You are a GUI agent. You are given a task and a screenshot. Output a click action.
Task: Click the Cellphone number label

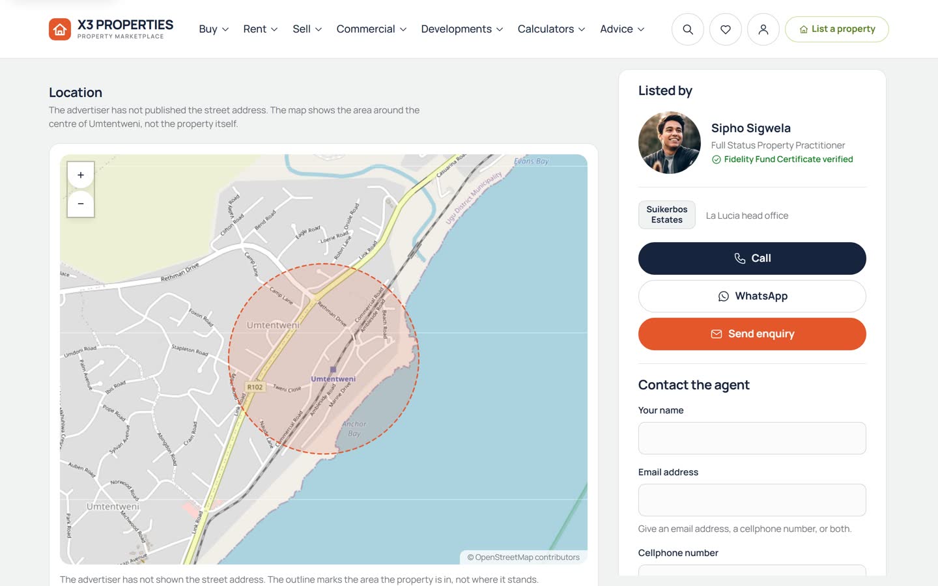point(678,553)
